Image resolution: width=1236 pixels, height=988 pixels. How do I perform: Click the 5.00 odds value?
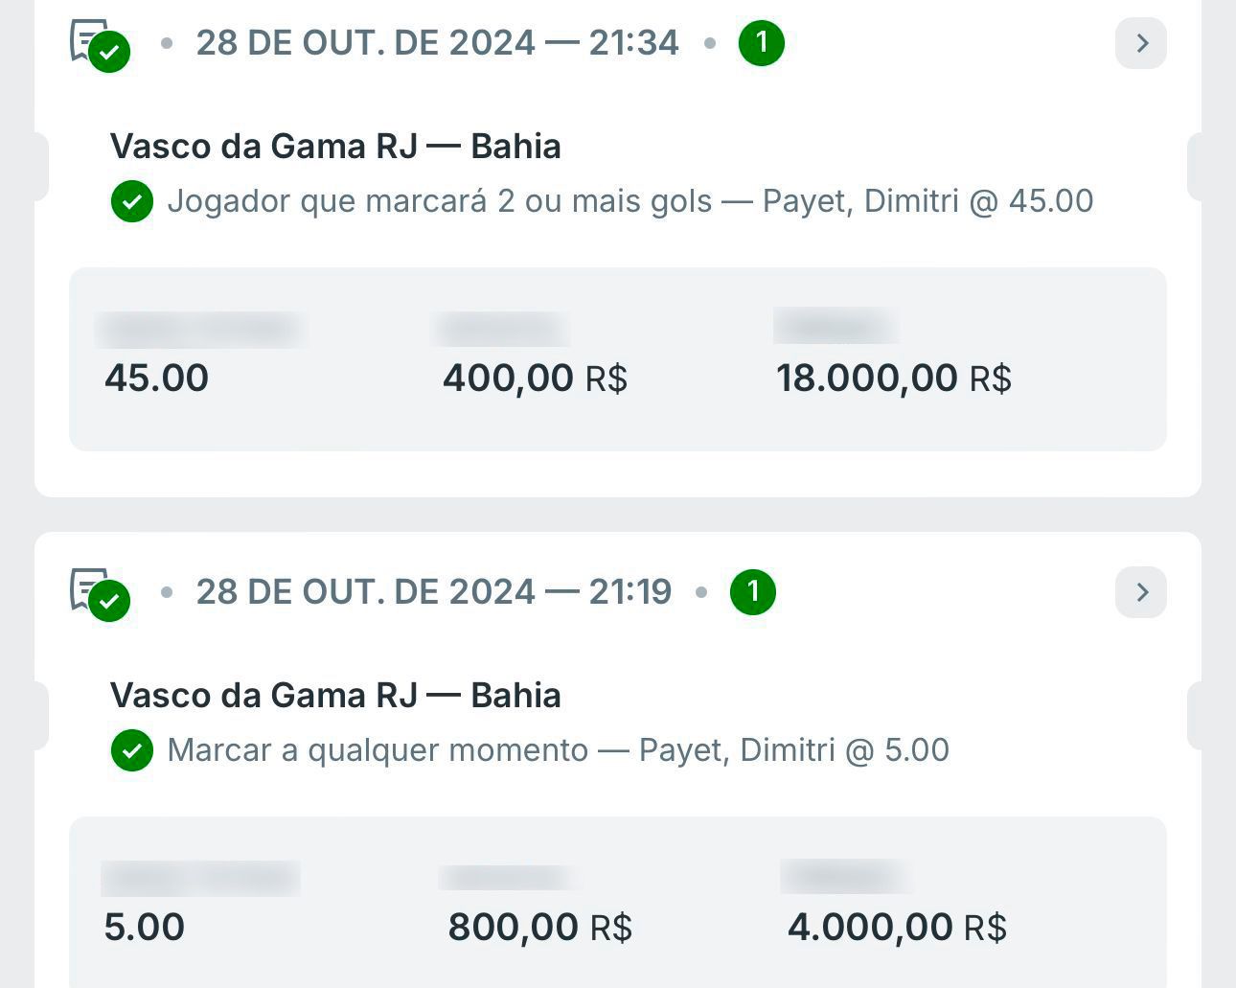(145, 928)
